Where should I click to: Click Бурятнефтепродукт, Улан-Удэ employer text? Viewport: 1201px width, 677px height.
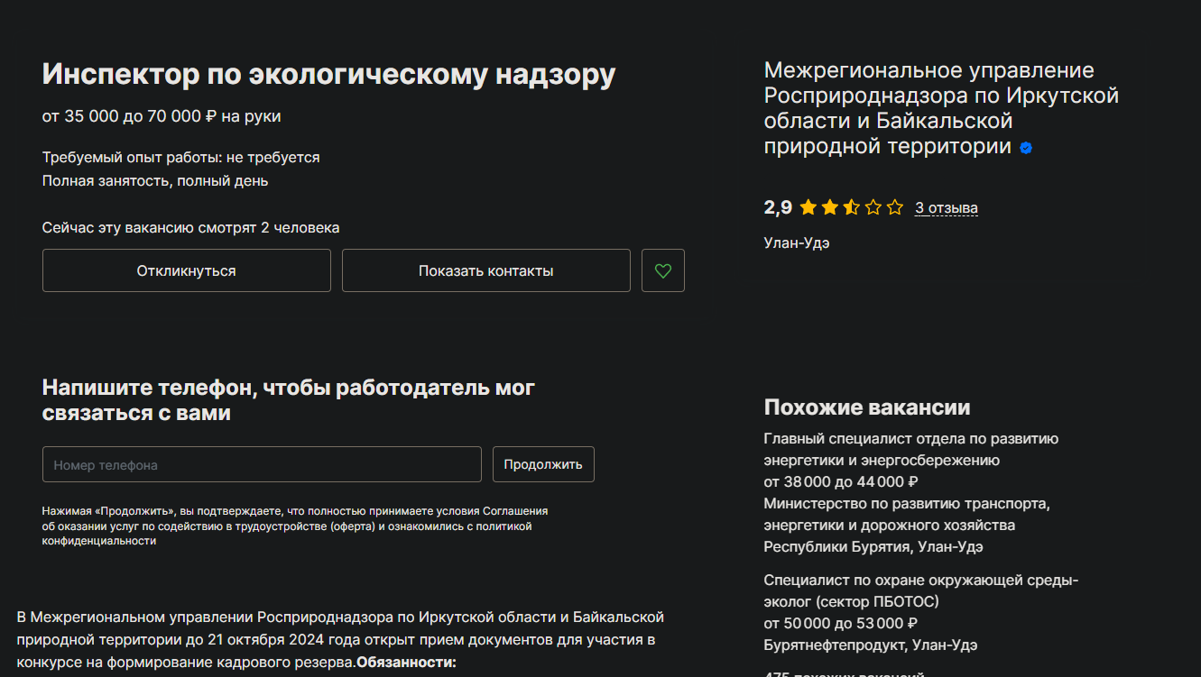(871, 645)
